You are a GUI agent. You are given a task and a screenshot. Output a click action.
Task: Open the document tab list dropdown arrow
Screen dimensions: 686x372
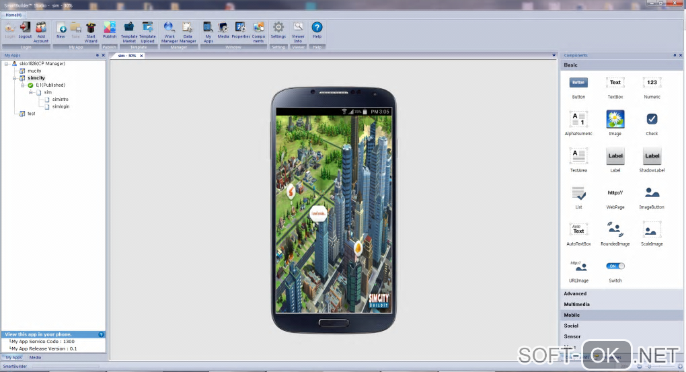tap(554, 56)
